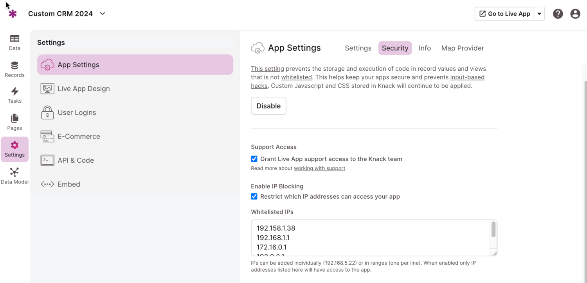
Task: Click the Whitelisted IPs scrollbar thumb
Action: tap(493, 230)
